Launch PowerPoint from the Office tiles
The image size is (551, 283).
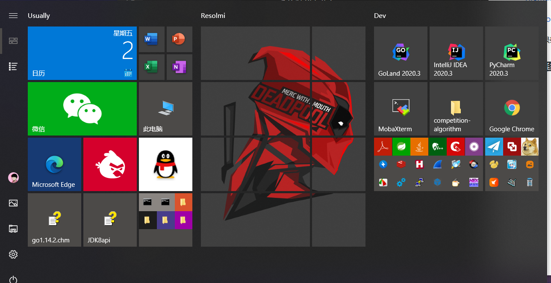point(179,39)
